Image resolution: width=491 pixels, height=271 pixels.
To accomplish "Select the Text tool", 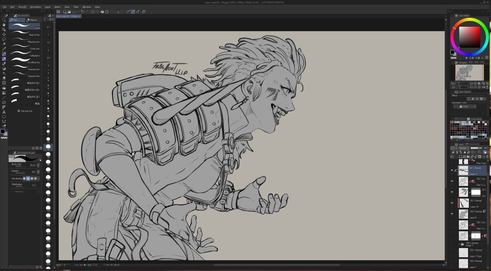I will pyautogui.click(x=4, y=112).
